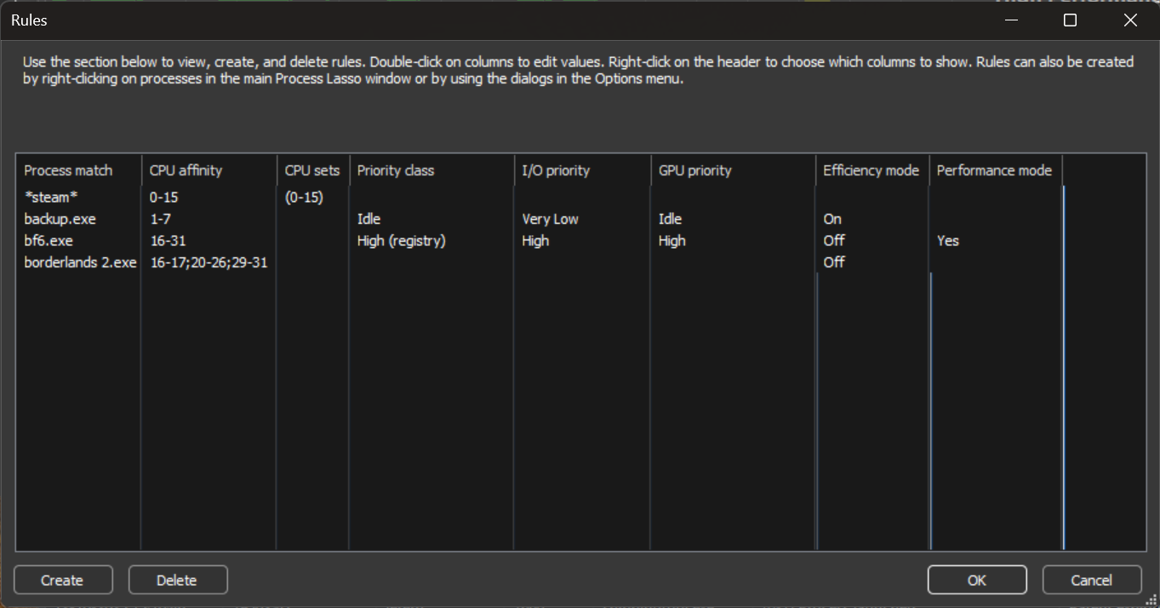Confirm the rules with OK
The image size is (1160, 608).
click(976, 580)
